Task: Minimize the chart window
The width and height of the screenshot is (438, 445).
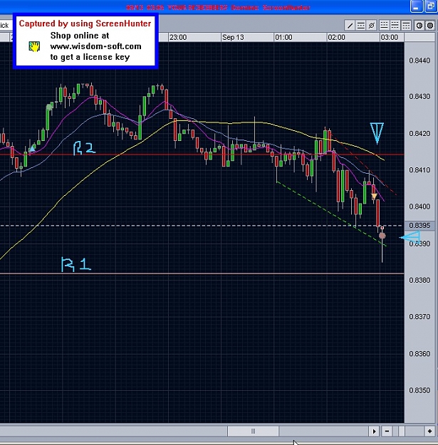Action: coord(417,6)
